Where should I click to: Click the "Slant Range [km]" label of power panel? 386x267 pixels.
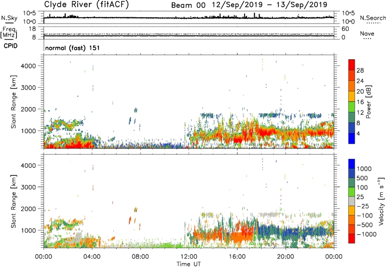(14, 102)
